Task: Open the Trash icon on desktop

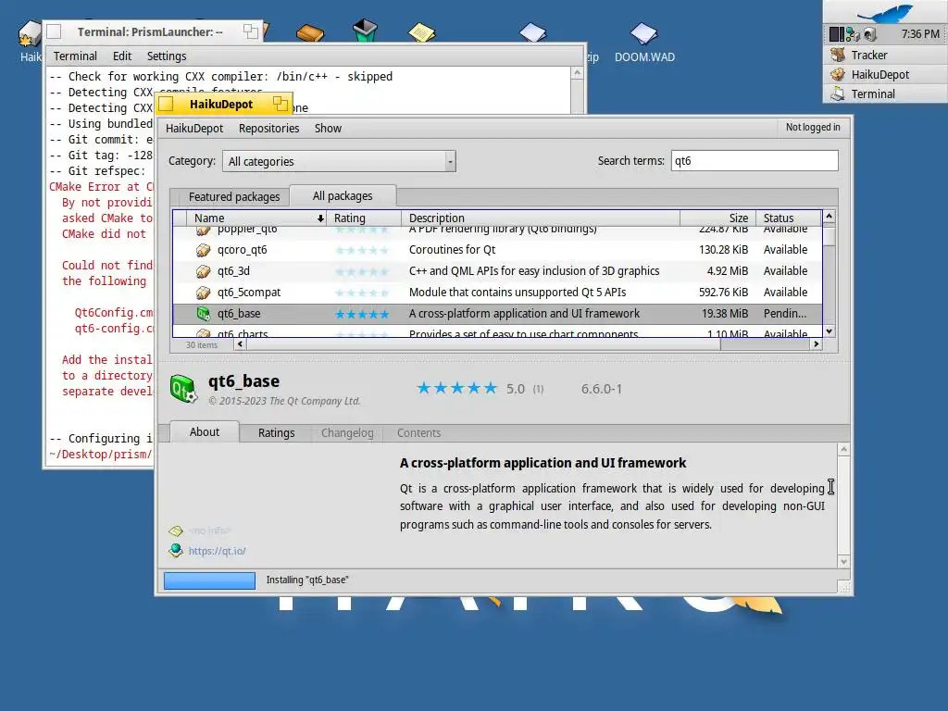Action: (x=365, y=31)
